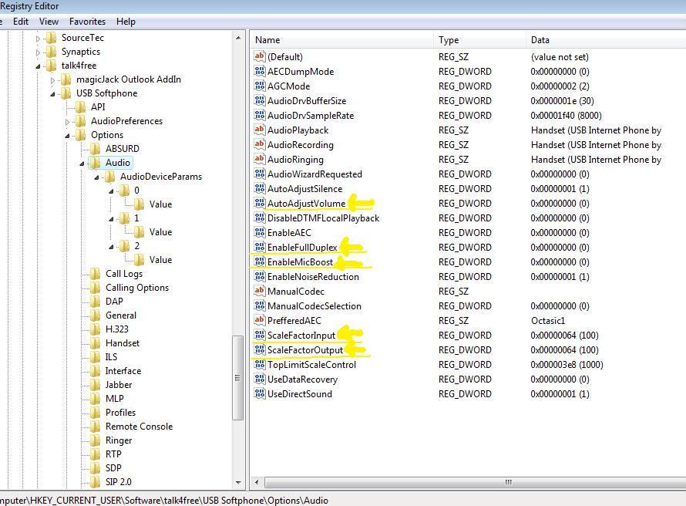Collapse the talk4free tree node
The image size is (686, 506).
coord(38,66)
